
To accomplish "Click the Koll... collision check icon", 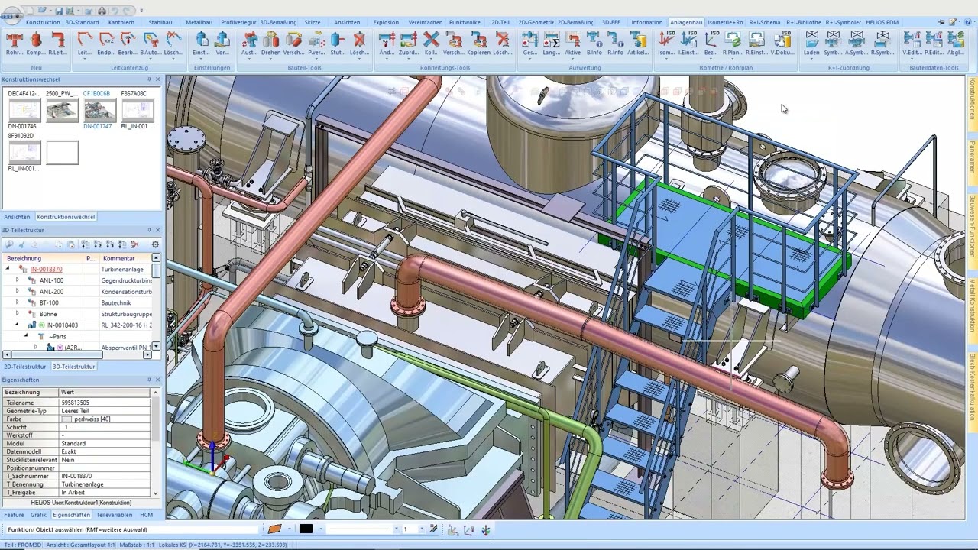I will (x=431, y=44).
